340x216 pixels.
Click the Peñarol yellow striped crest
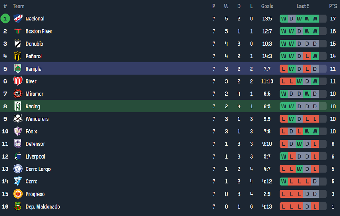point(18,56)
